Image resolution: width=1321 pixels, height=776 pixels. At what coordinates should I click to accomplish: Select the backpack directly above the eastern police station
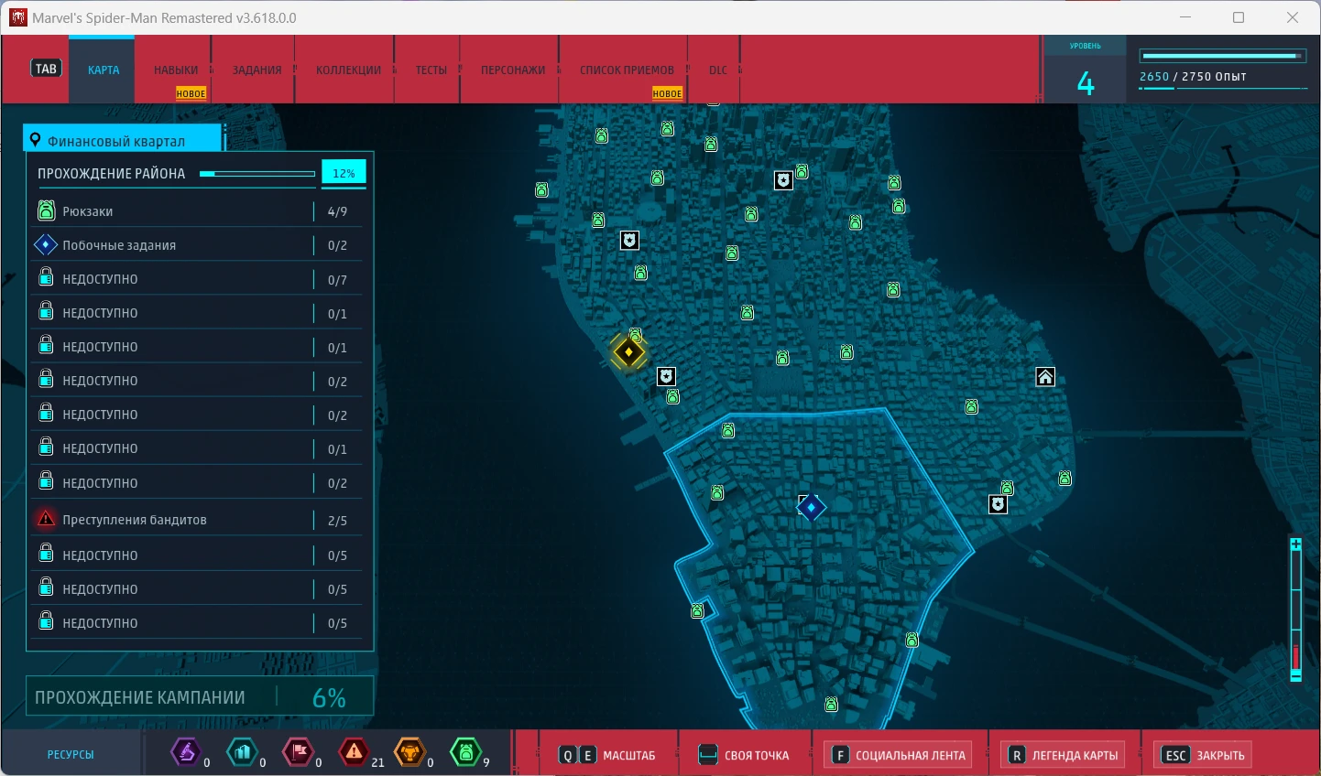1008,488
